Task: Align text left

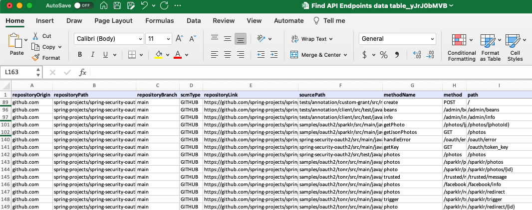Action: (x=215, y=54)
